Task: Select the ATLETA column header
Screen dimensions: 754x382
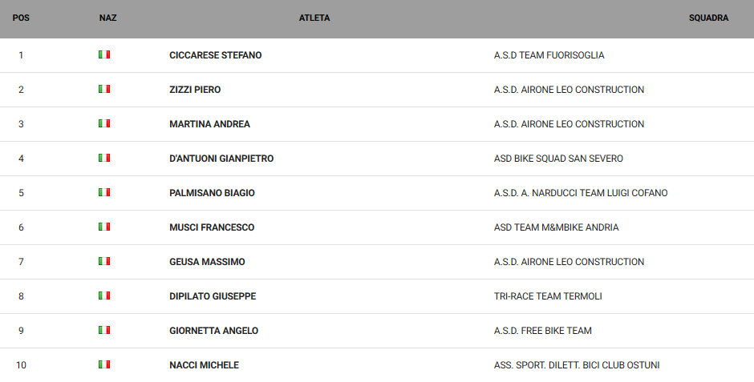Action: click(314, 18)
